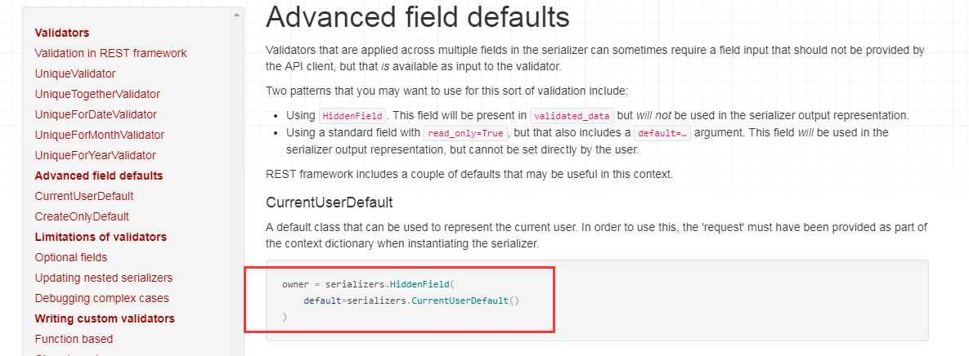
Task: Open UniqueForMonthValidator in sidebar
Action: tap(100, 135)
